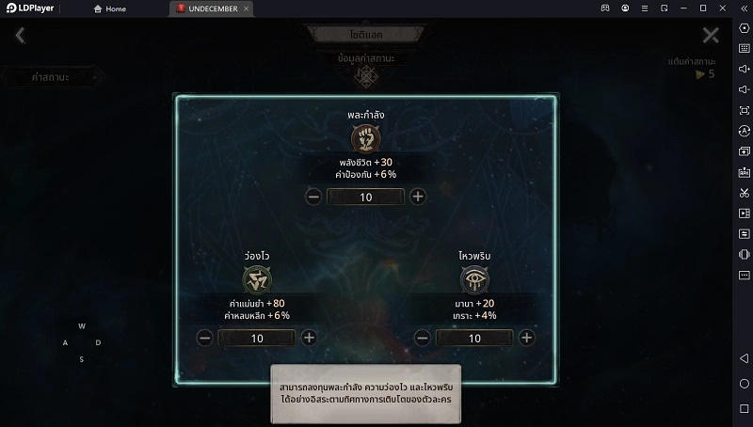This screenshot has height=427, width=753.
Task: Open the LDPlayer Home tab
Action: tap(110, 8)
